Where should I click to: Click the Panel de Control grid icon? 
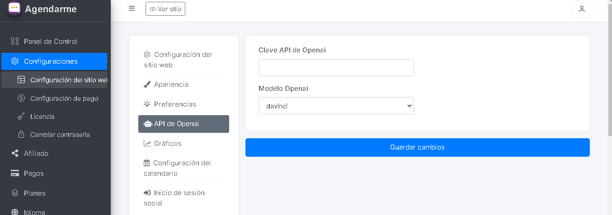14,42
